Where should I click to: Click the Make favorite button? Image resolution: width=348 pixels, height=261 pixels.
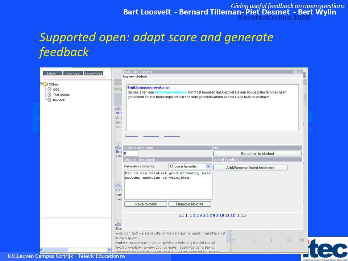pos(146,204)
